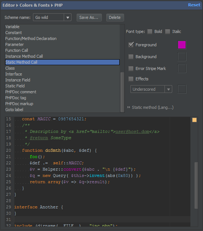Click 'result' field on line 25
Viewport: 203px width, 231px height.
pyautogui.click(x=97, y=182)
